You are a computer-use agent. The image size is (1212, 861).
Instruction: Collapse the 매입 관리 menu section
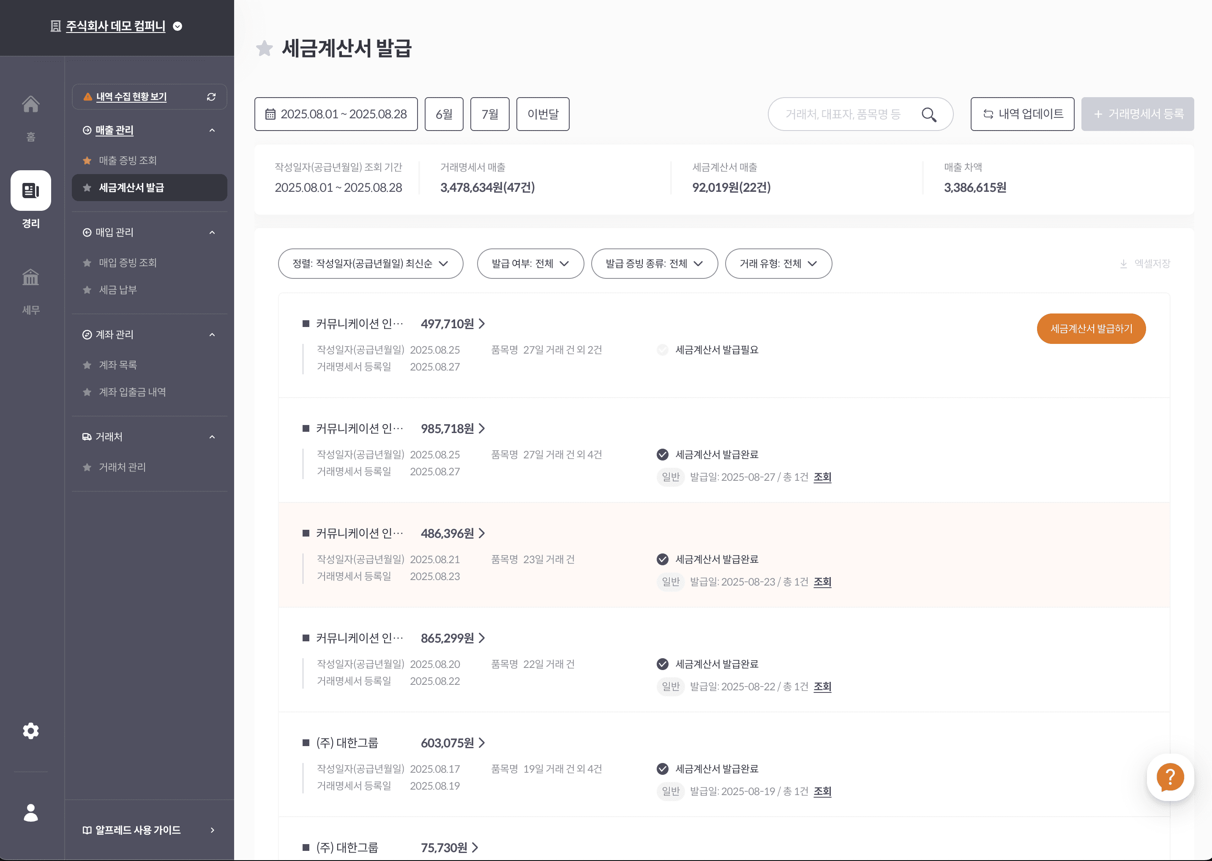coord(212,232)
